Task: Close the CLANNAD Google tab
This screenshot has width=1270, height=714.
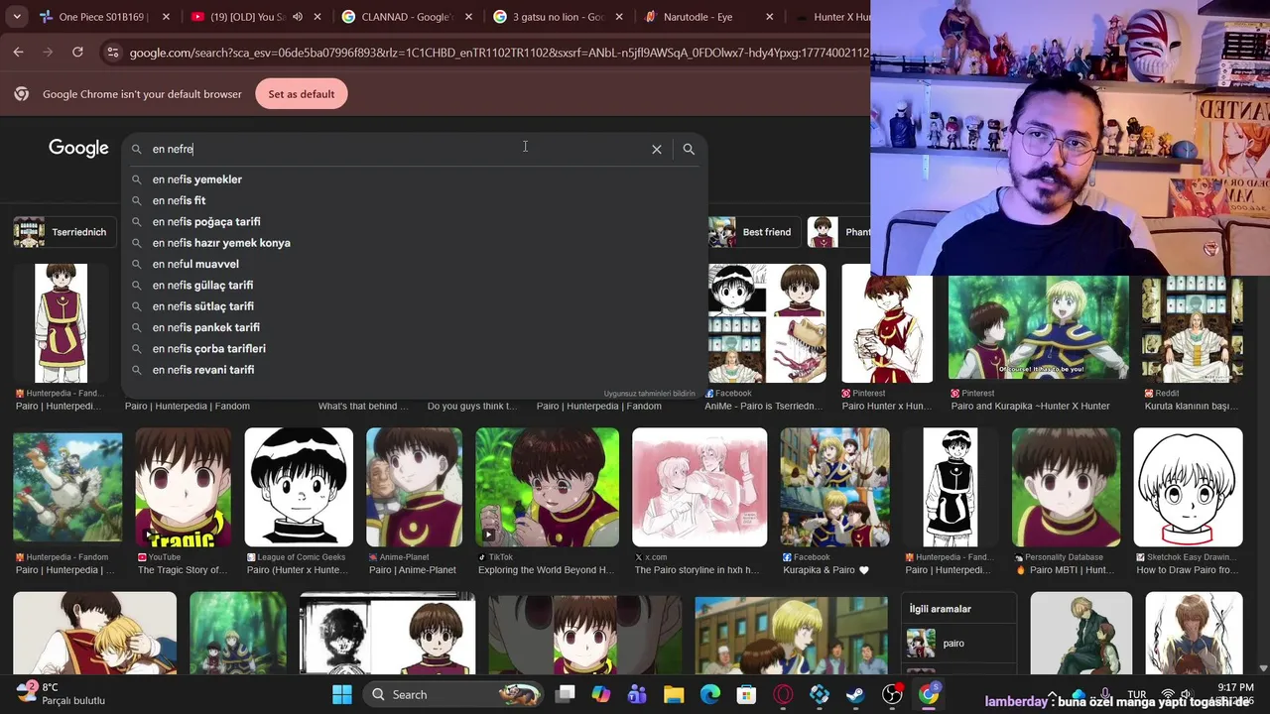Action: coord(468,17)
